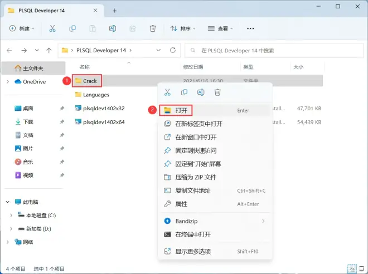The image size is (368, 274).
Task: Choose Pin to Quick access (固定到快速访问)
Action: [215, 150]
